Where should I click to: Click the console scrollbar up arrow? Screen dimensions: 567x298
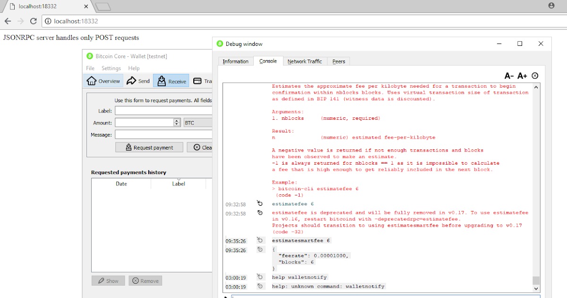point(536,87)
